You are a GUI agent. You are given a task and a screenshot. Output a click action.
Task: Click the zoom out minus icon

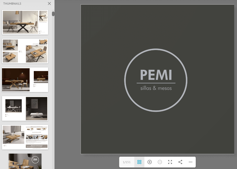(160, 162)
